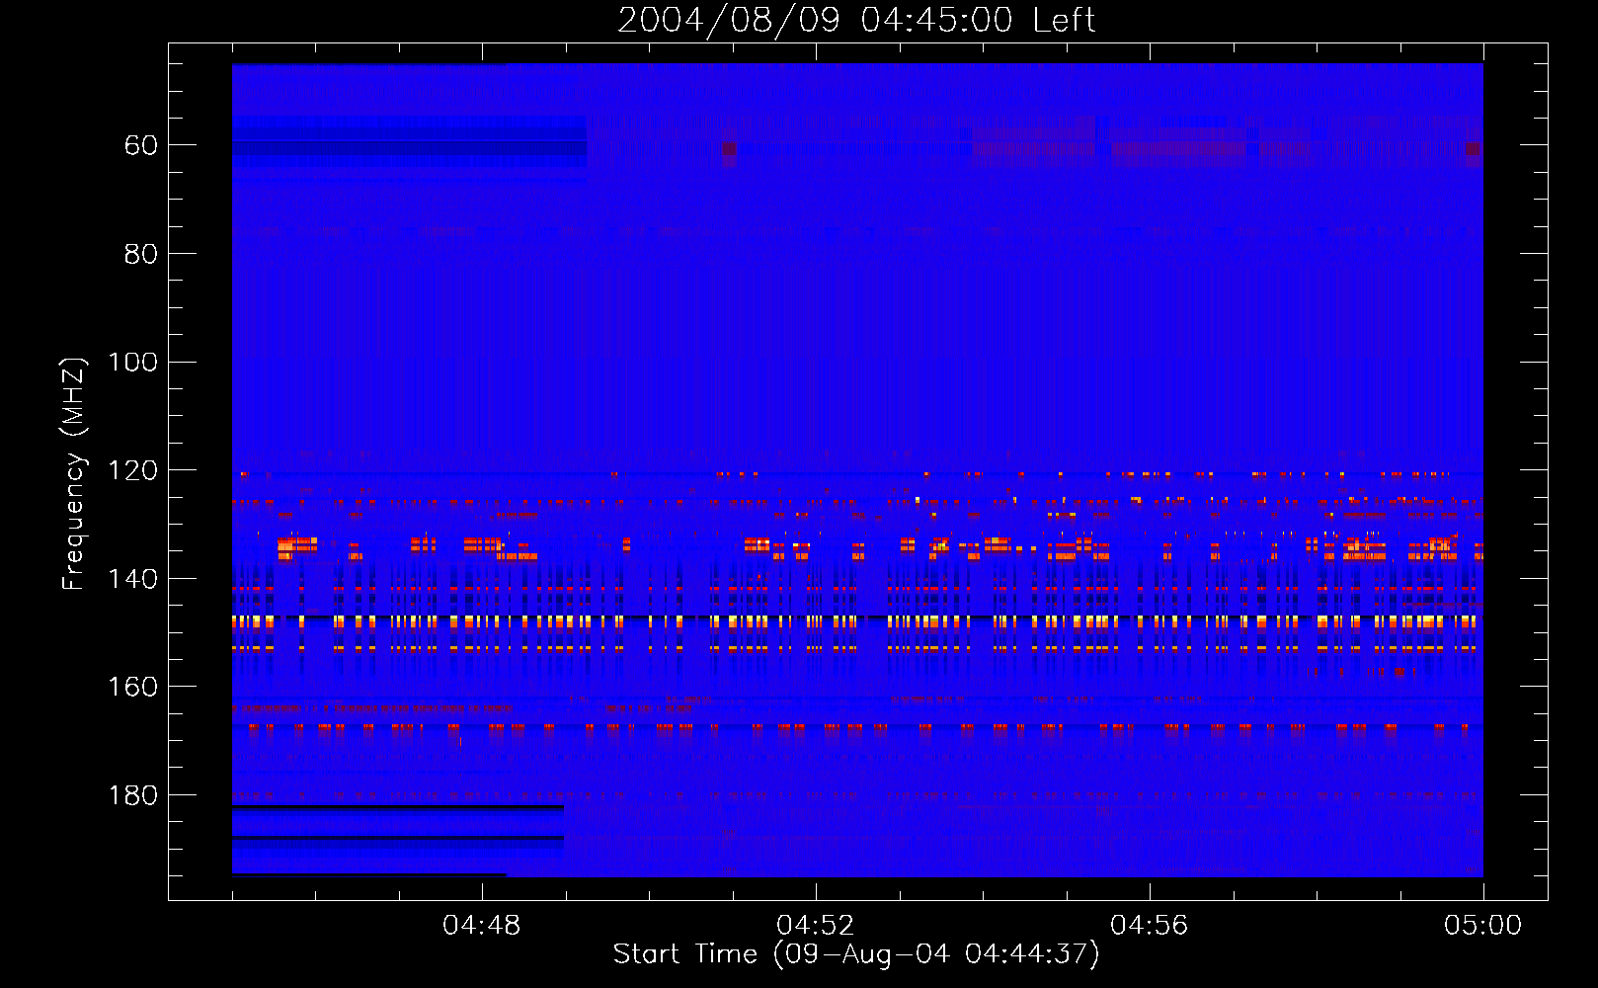Screen dimensions: 1598x988
Task: Click the "Start Time (09-Aug-04 04:44:37)" axis label
Action: coord(856,954)
